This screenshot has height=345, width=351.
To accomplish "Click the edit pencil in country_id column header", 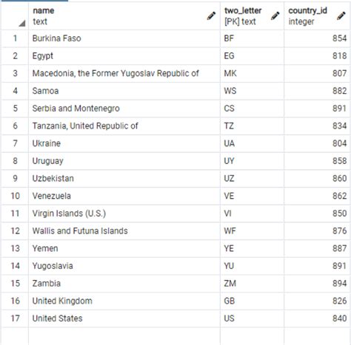I will 341,16.
